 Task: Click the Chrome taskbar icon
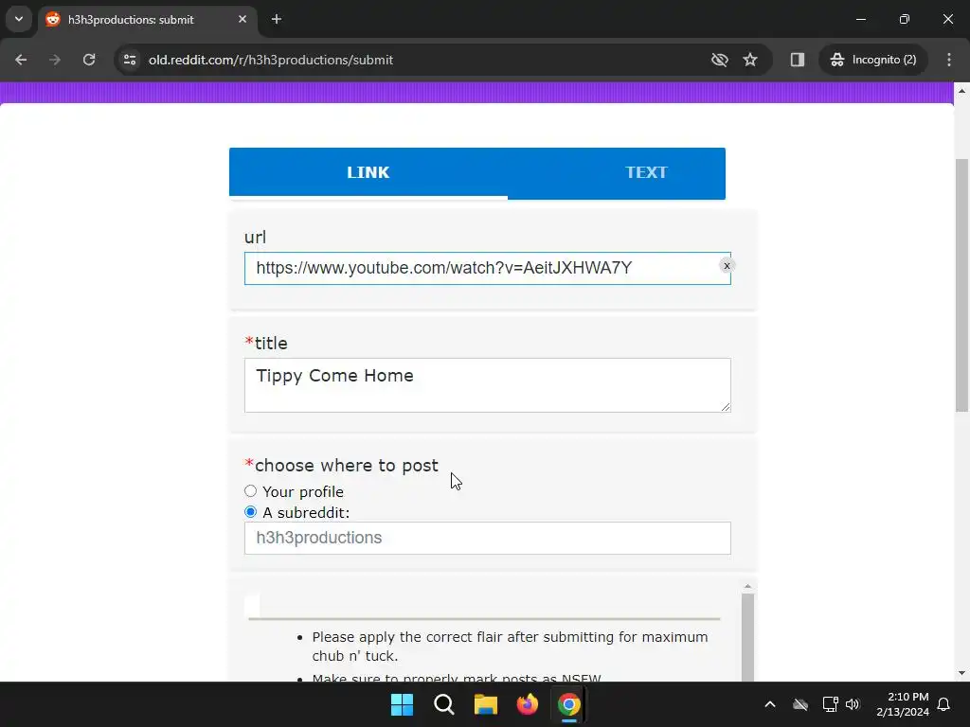pyautogui.click(x=569, y=704)
